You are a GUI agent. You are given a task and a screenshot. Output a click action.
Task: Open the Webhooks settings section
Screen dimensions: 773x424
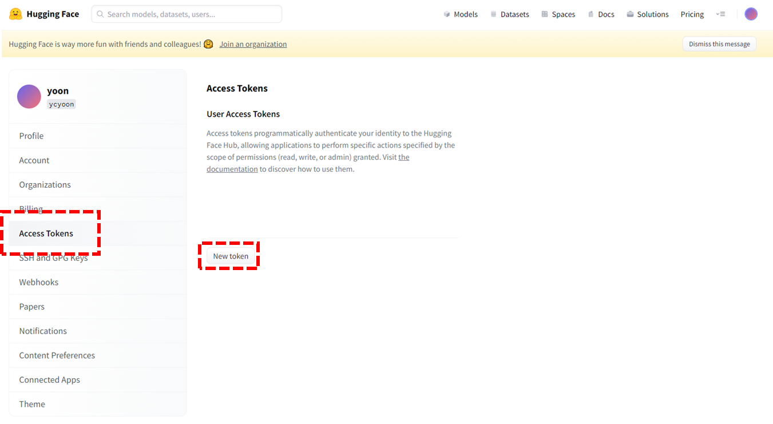98,282
